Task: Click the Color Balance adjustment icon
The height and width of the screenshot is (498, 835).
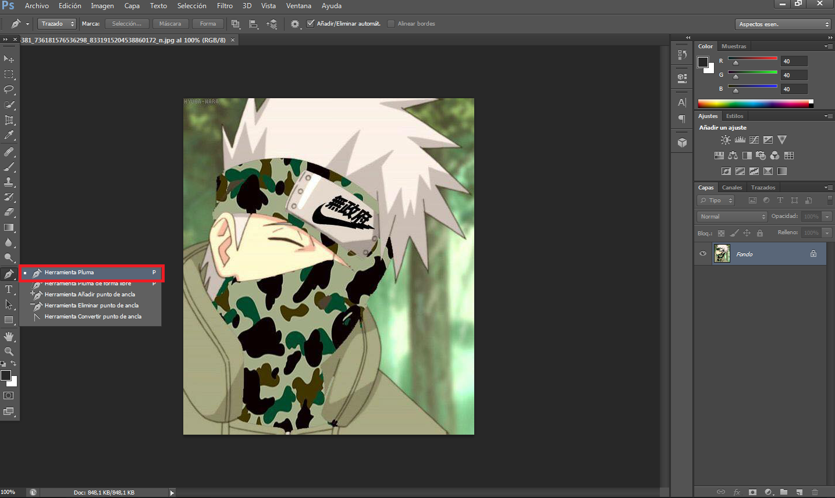Action: [733, 155]
